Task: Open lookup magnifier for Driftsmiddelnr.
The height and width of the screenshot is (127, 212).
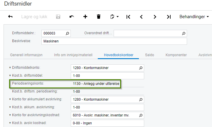Action: click(x=67, y=33)
